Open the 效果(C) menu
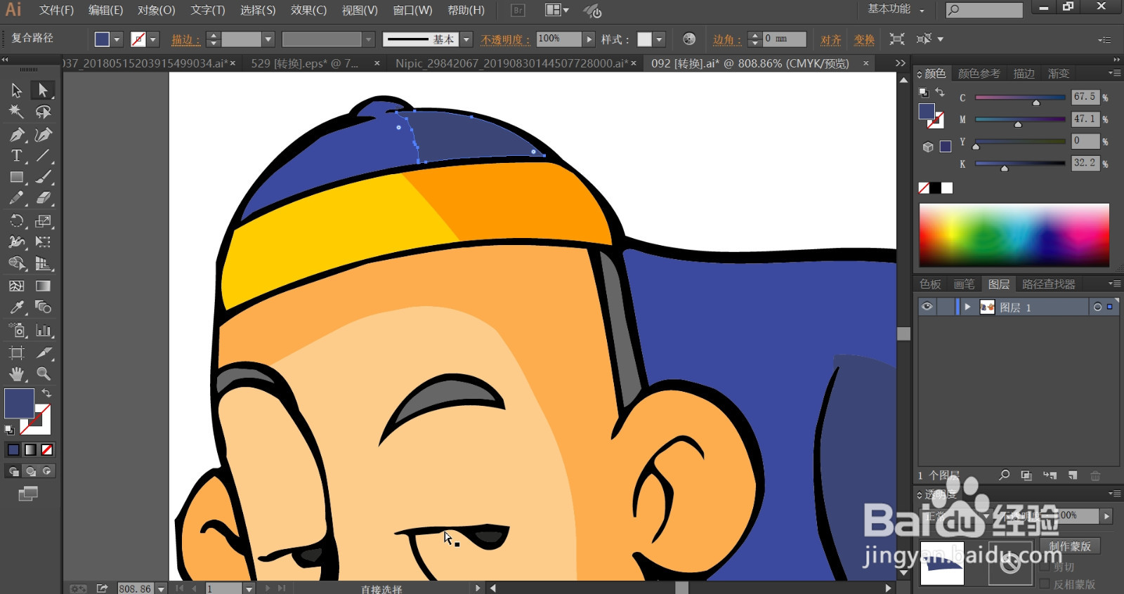1124x594 pixels. click(x=308, y=10)
